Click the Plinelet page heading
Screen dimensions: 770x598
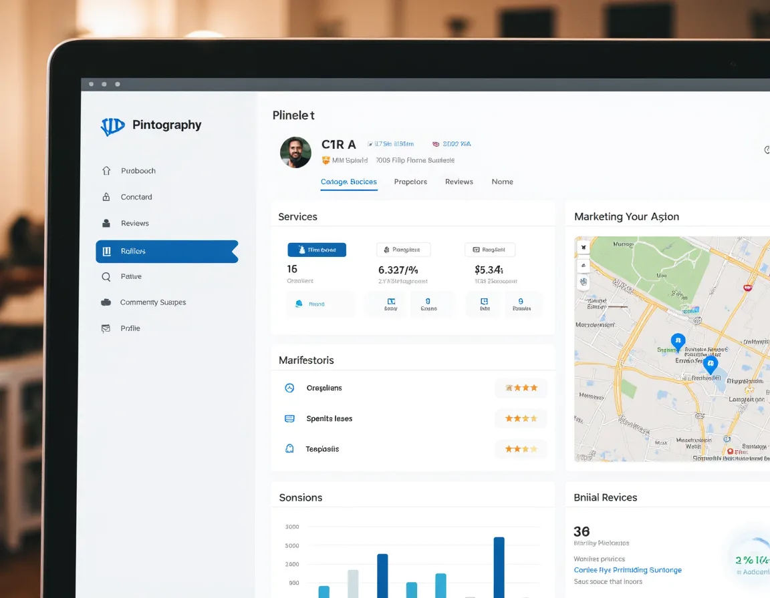(293, 115)
